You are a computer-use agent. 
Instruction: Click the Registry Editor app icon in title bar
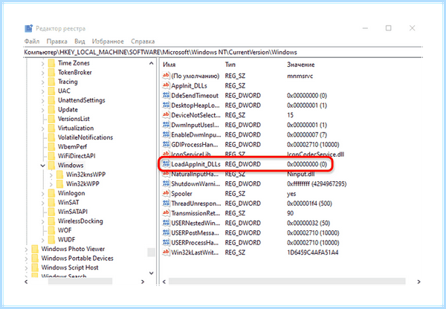point(28,28)
